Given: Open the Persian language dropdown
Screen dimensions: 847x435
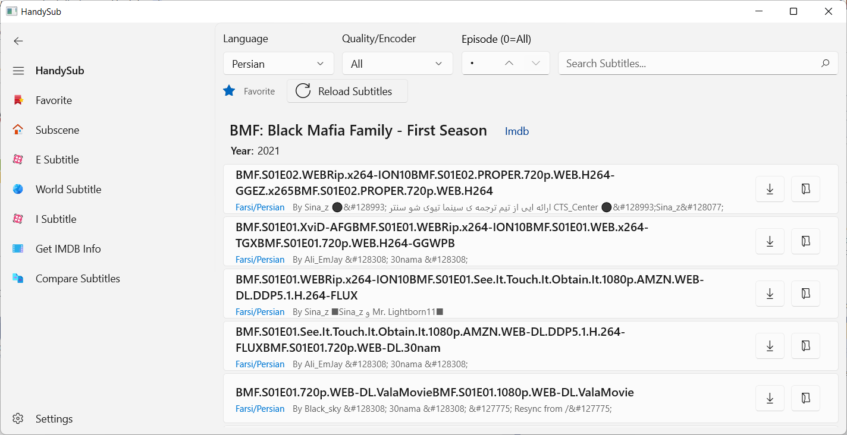Looking at the screenshot, I should pyautogui.click(x=279, y=64).
